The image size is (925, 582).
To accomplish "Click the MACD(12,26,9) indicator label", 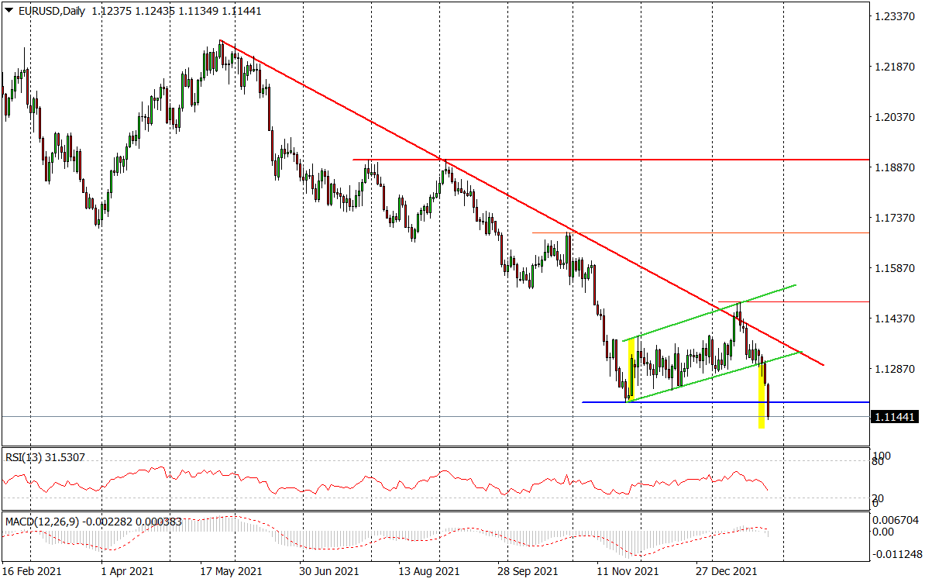I will click(93, 522).
